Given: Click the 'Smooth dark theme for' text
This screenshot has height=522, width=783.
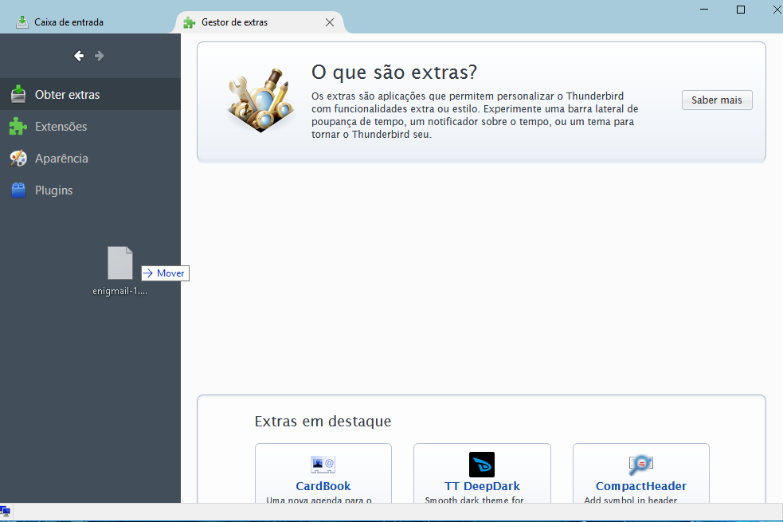Looking at the screenshot, I should click(x=475, y=500).
